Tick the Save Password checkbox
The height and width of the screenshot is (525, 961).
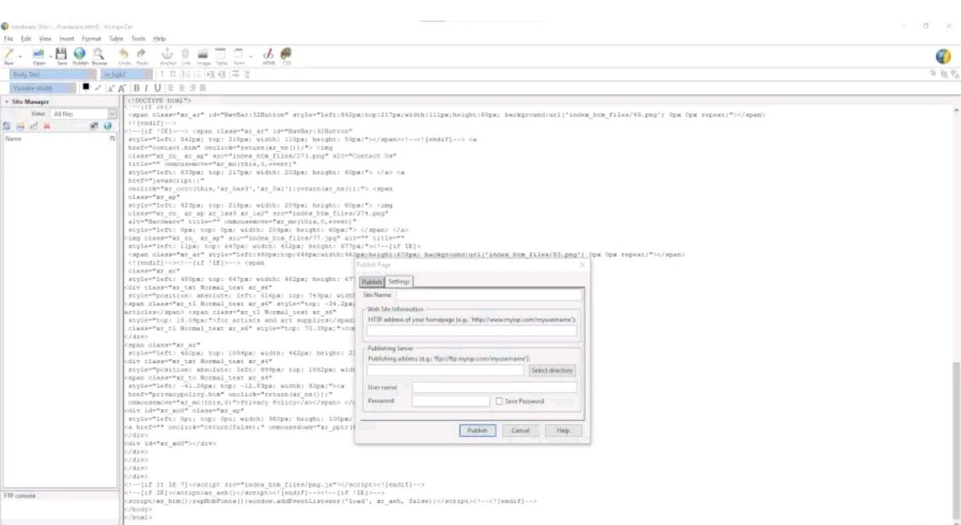click(x=499, y=402)
